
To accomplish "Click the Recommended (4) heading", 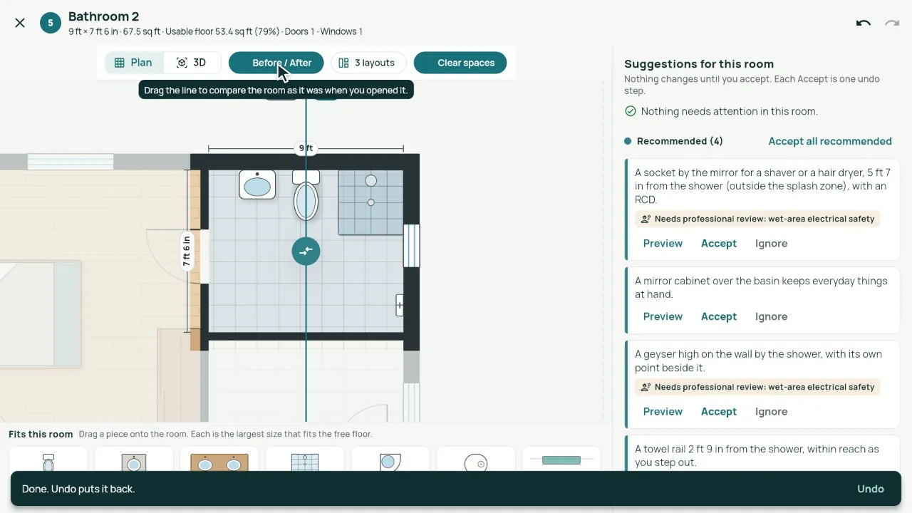I will coord(680,141).
